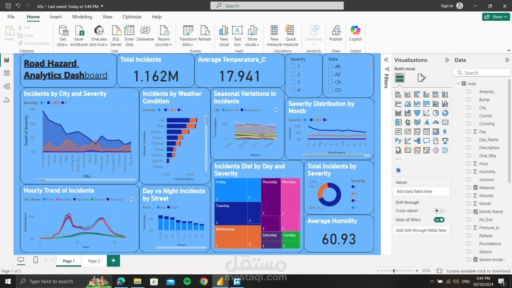Screen dimensions: 512x288
Task: Switch to the Modeling ribbon tab
Action: click(x=82, y=17)
